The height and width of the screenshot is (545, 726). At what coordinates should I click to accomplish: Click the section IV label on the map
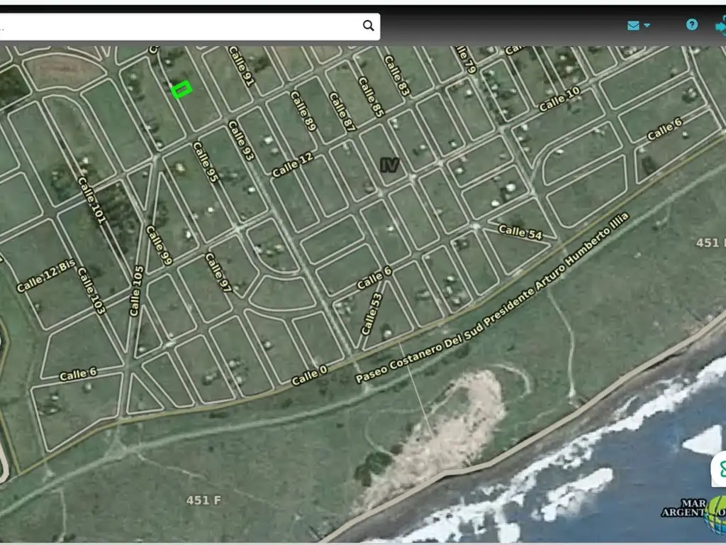(x=389, y=165)
